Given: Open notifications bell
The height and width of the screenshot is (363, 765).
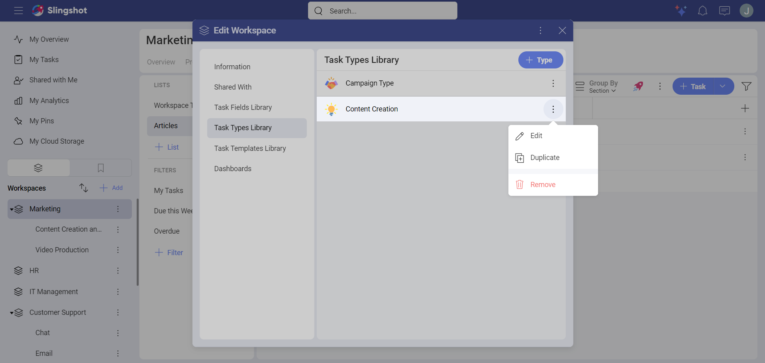Looking at the screenshot, I should tap(702, 11).
